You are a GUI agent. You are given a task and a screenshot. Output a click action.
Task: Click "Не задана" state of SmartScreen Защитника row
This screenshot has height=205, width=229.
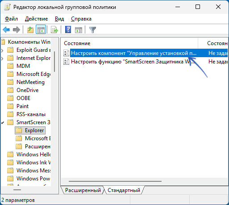218,62
